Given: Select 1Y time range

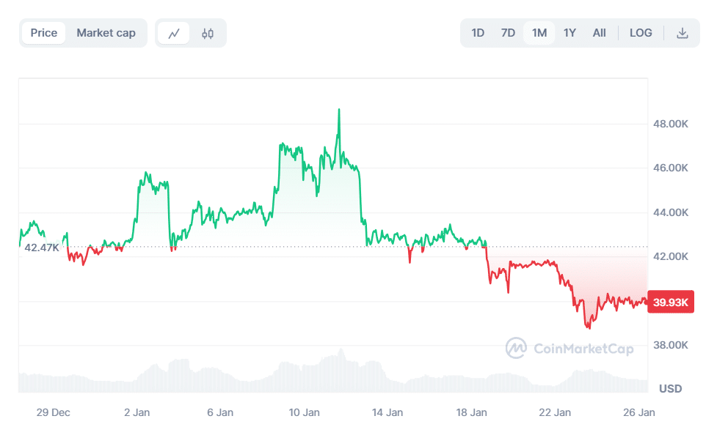Looking at the screenshot, I should (x=569, y=33).
